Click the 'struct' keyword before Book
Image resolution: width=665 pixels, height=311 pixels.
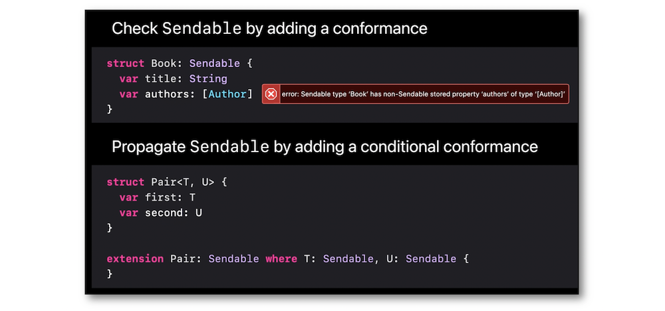click(x=126, y=64)
